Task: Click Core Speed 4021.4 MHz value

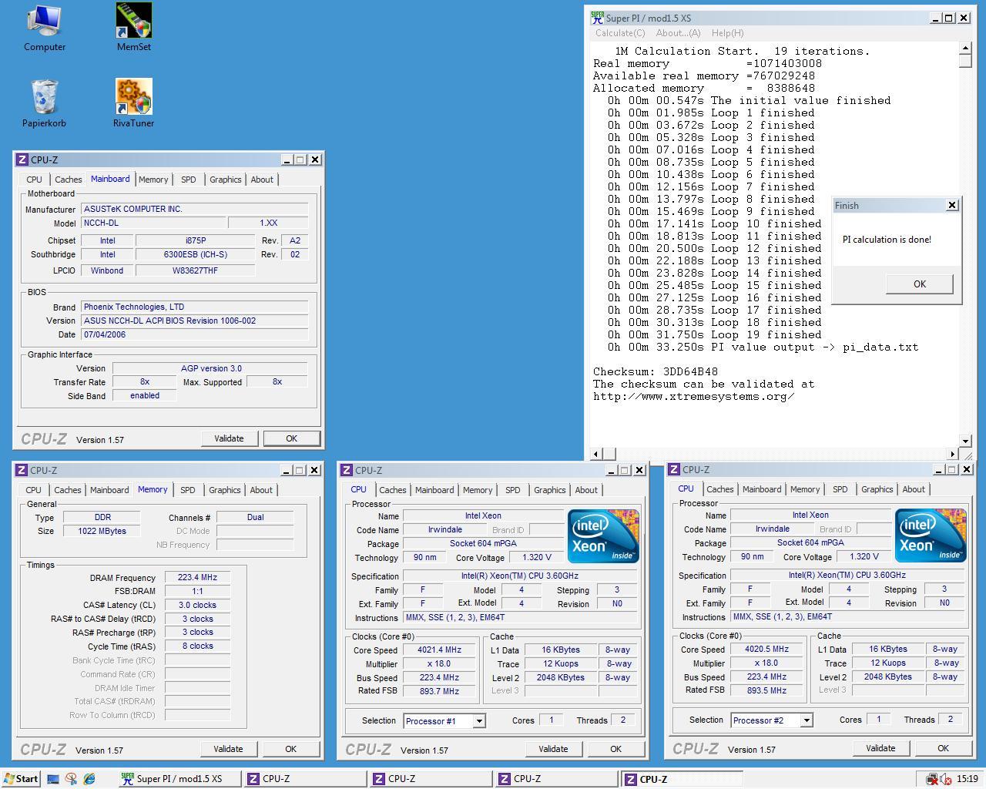Action: click(x=439, y=650)
